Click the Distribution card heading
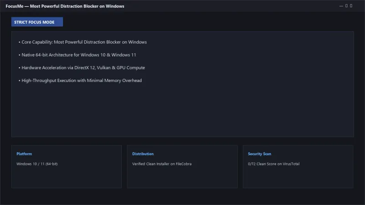This screenshot has width=365, height=205. 143,154
